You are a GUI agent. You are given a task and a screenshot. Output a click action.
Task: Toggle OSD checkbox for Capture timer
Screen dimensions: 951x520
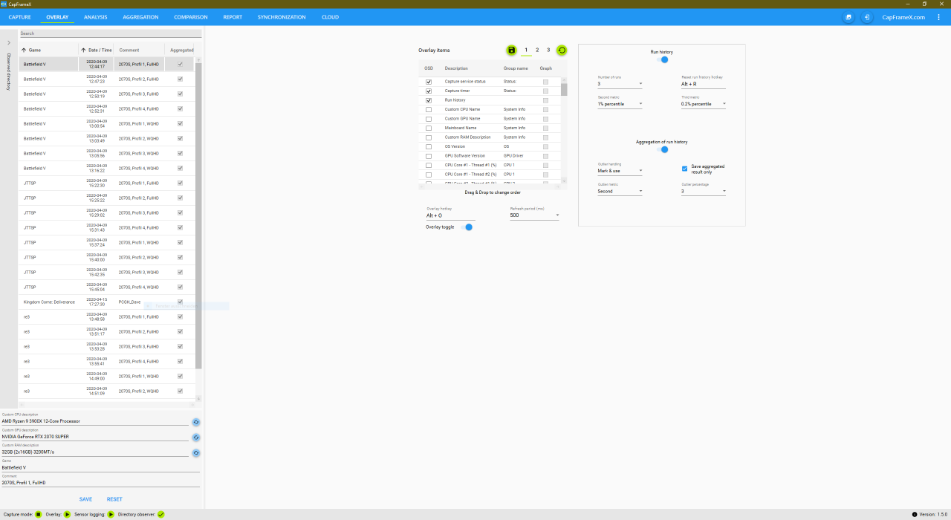coord(429,91)
